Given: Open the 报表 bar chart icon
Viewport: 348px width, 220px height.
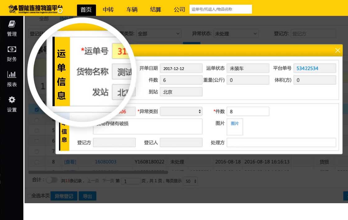Looking at the screenshot, I should [x=12, y=74].
